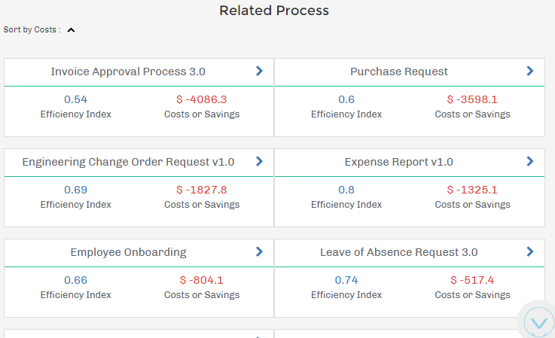This screenshot has height=338, width=555.
Task: Click the Employee Onboarding arrow icon
Action: 259,251
